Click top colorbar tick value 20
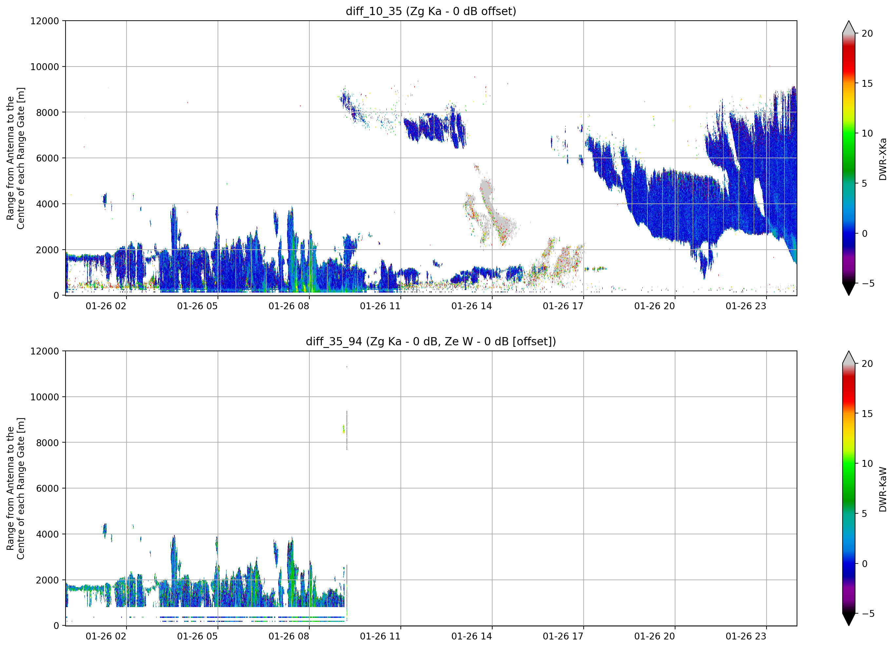Image resolution: width=894 pixels, height=648 pixels. [867, 33]
